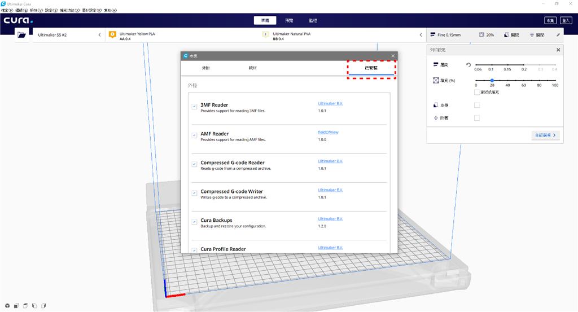
Task: Disable the Cura Backups plugin checkbox
Action: [194, 222]
